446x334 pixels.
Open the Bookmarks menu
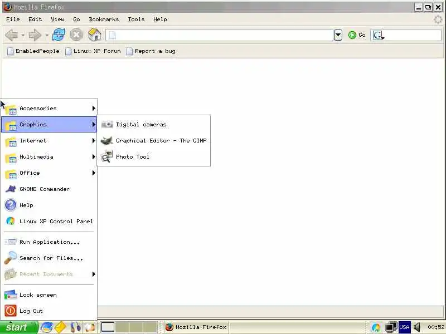point(104,19)
